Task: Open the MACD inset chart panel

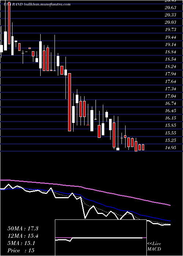Action: point(101,238)
